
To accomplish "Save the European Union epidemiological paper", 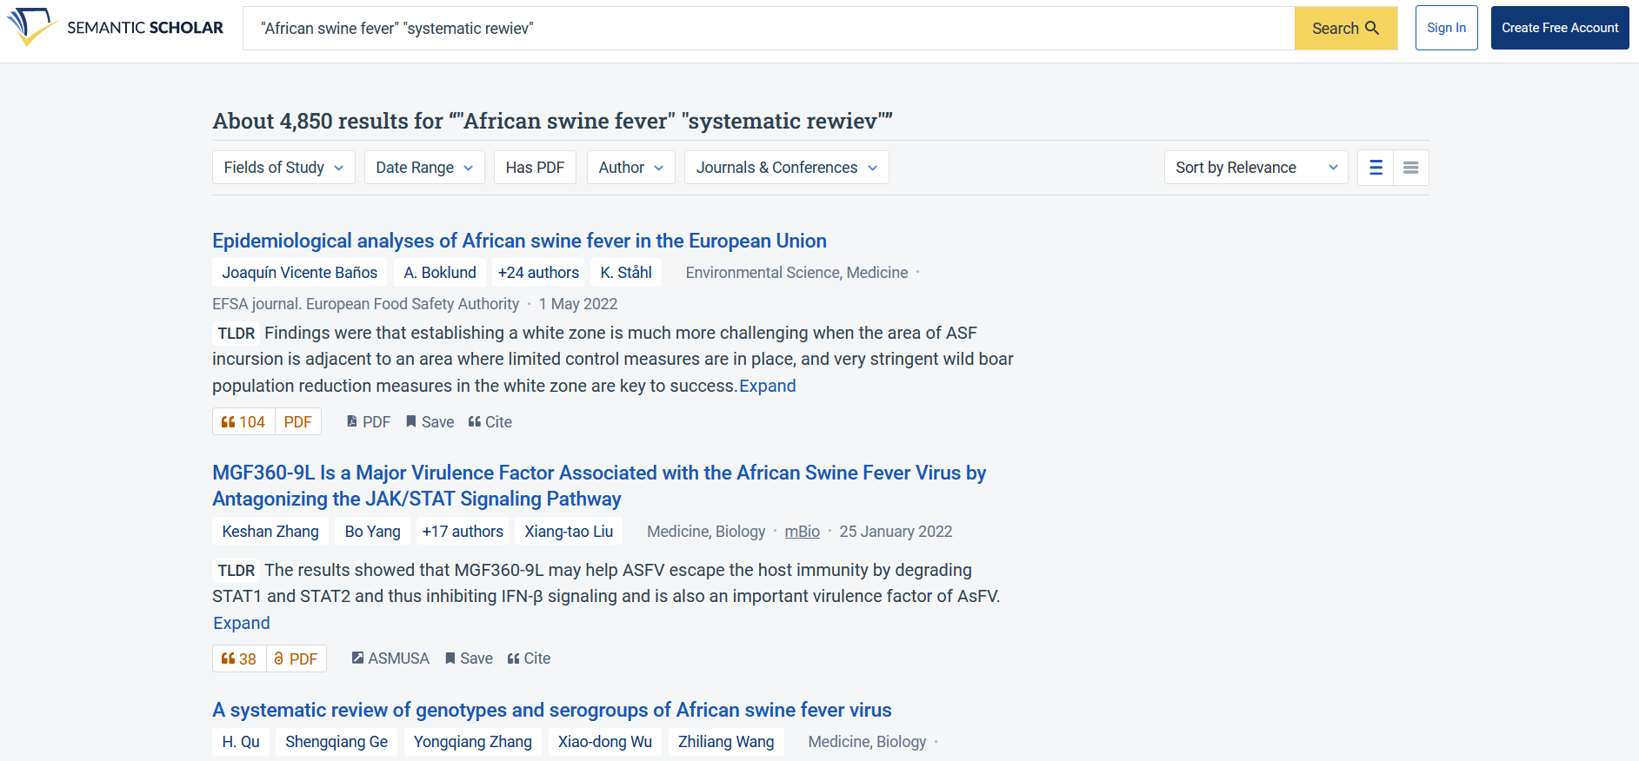I will [x=430, y=421].
